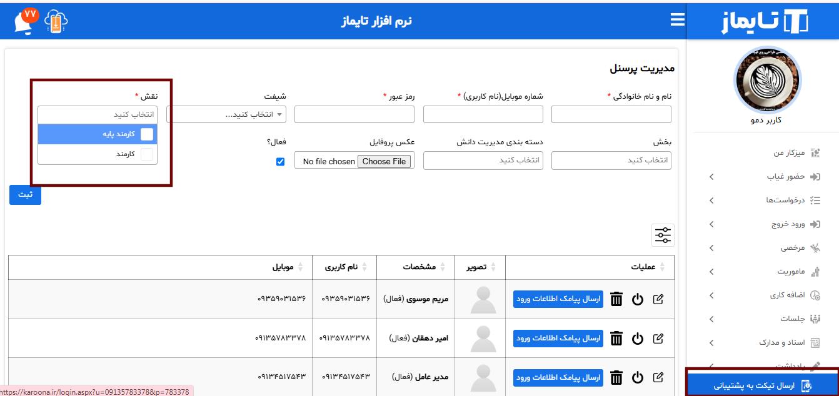Check the کارمند role option

(x=146, y=154)
